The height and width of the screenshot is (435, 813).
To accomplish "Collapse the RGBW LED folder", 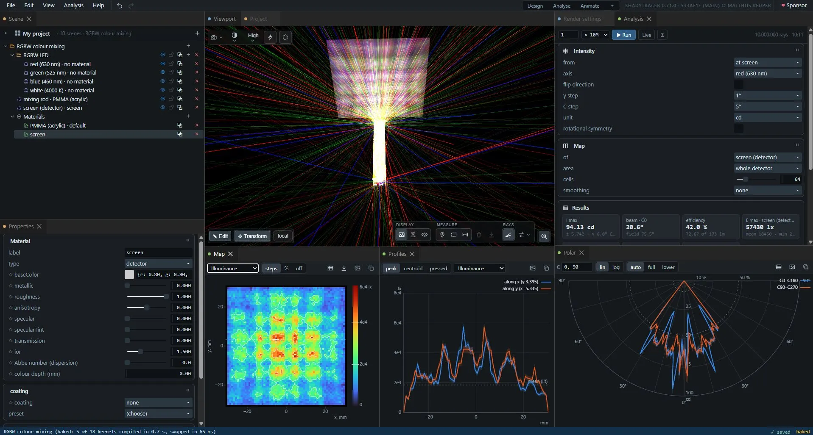I will pyautogui.click(x=12, y=55).
